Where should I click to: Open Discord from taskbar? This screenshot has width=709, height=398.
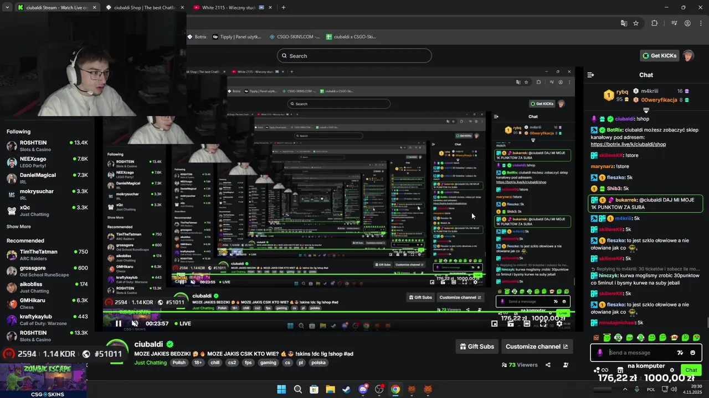[363, 390]
